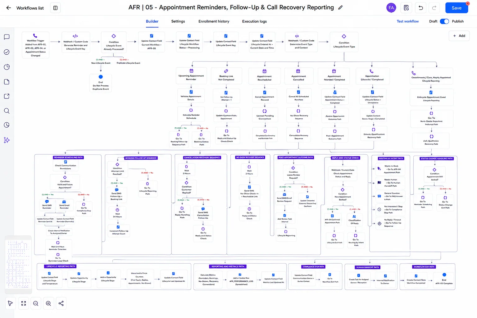Click CANCELLATION RECOVERY SEQUENCE label
The width and height of the screenshot is (477, 318).
click(202, 157)
